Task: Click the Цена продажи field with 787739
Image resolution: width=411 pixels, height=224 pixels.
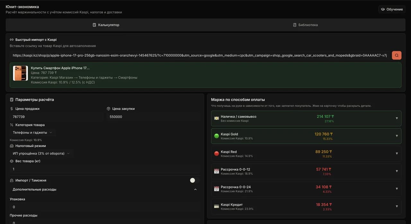Action: 56,117
